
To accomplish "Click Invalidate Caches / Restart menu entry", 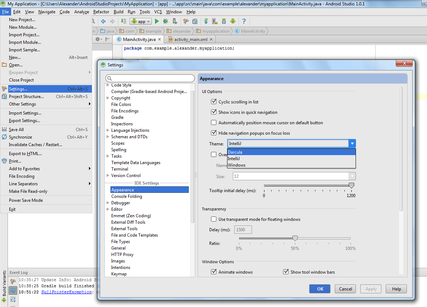I will pyautogui.click(x=46, y=145).
